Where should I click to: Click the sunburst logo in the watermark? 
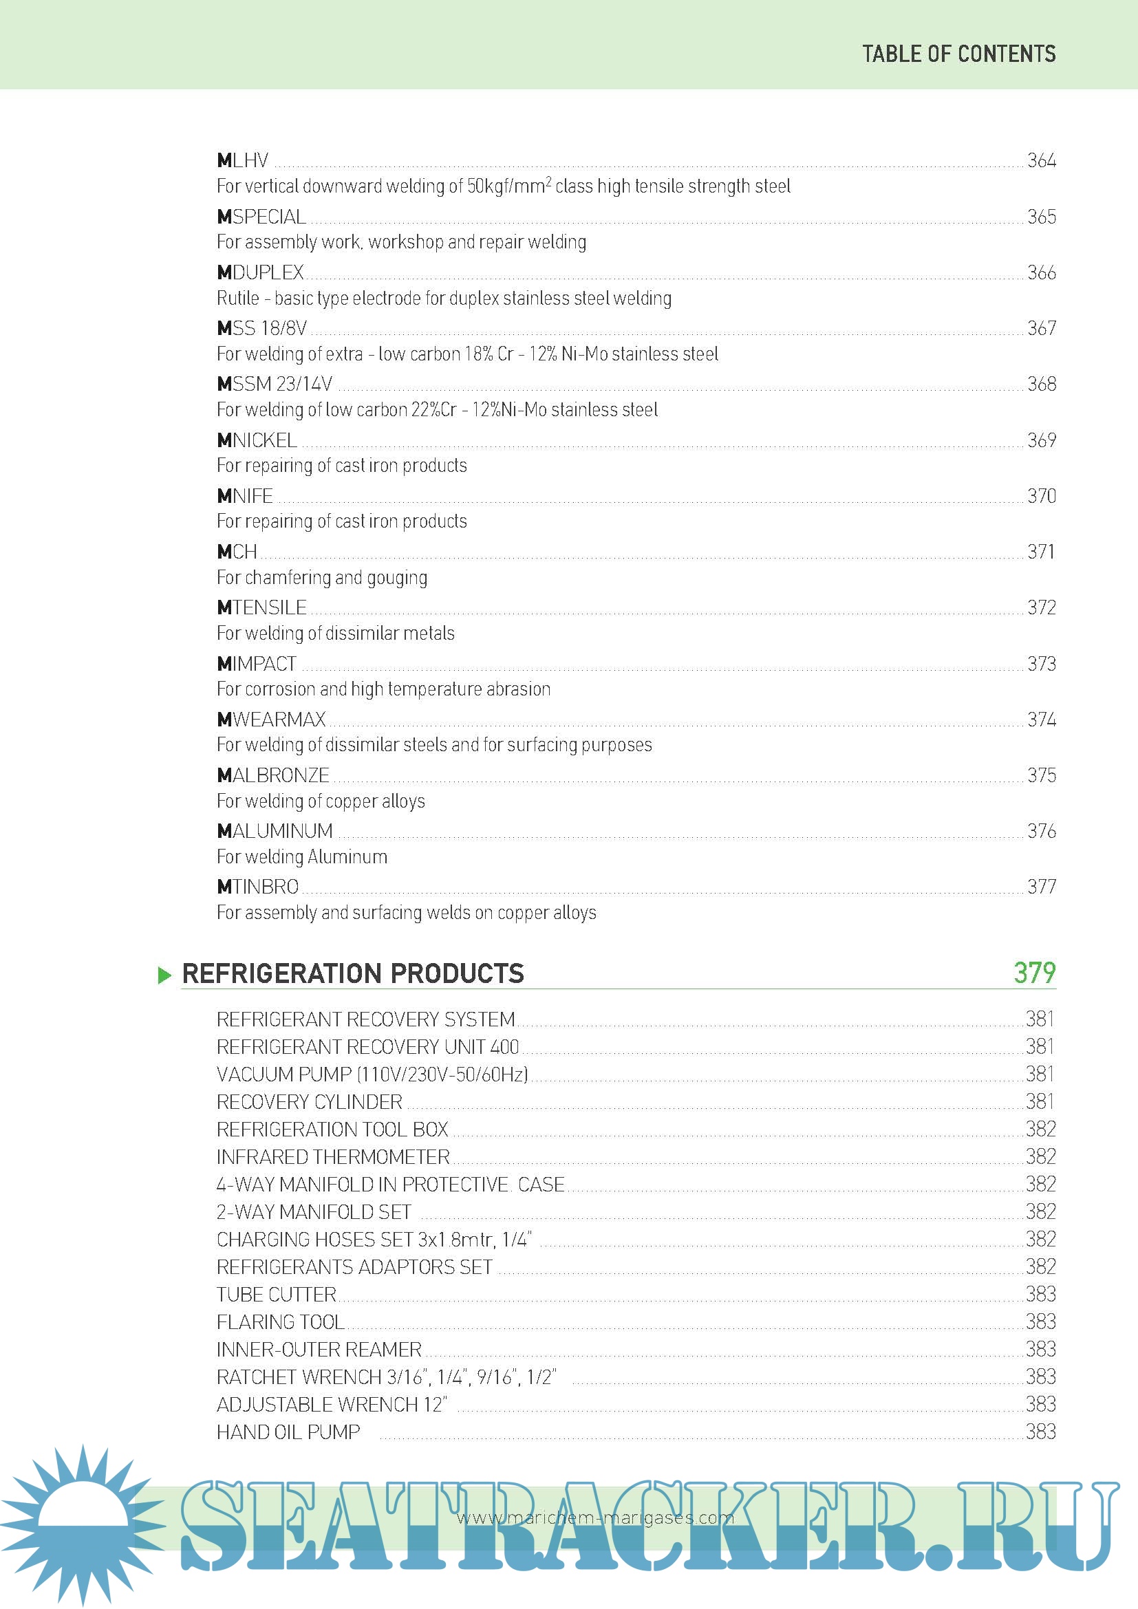pyautogui.click(x=83, y=1522)
